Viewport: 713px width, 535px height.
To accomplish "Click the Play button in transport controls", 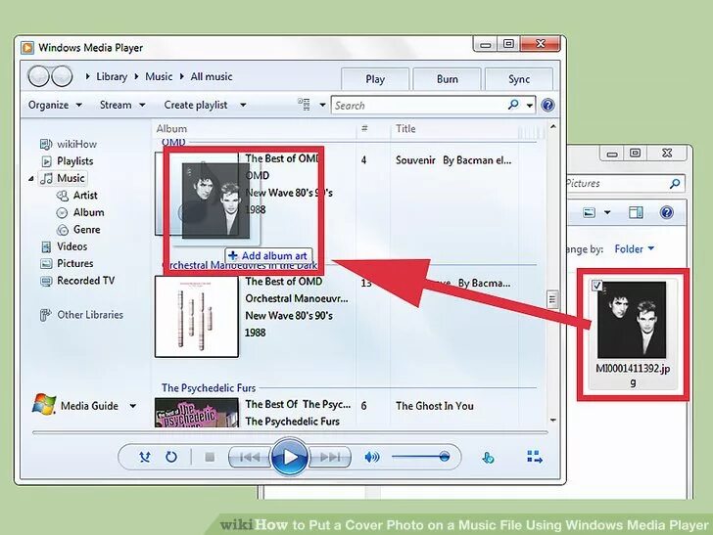I will 290,457.
